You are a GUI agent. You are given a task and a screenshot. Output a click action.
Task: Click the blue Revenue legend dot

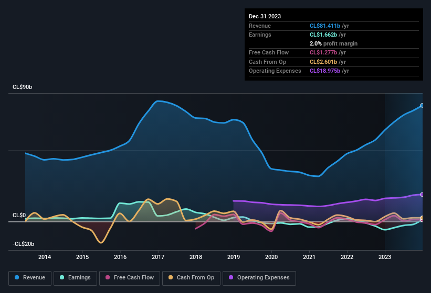(17, 277)
